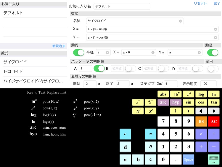Tap the close parenthesis key
Screen dimensions: 222x167
pyautogui.click(x=189, y=111)
